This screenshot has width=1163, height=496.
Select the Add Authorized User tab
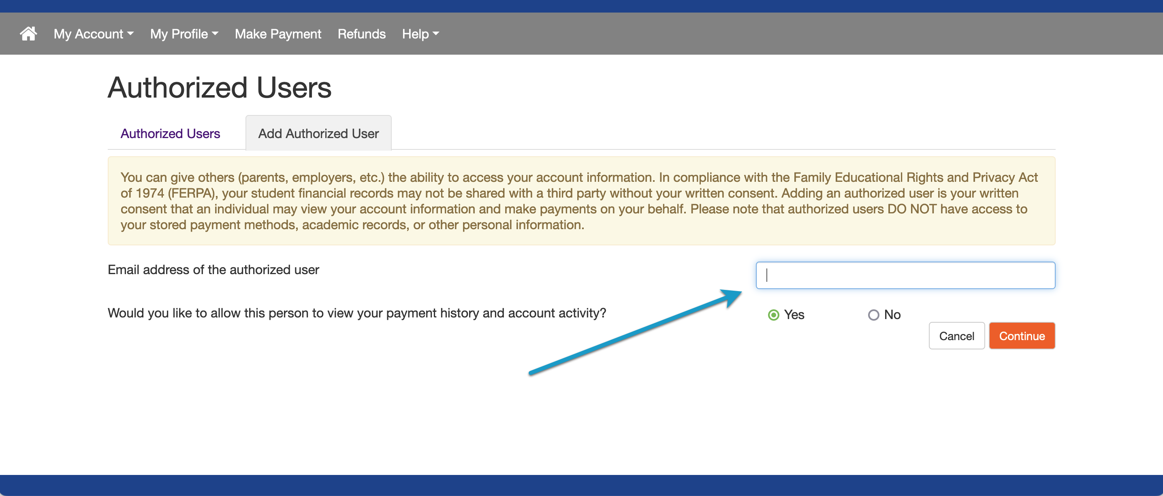(x=318, y=134)
